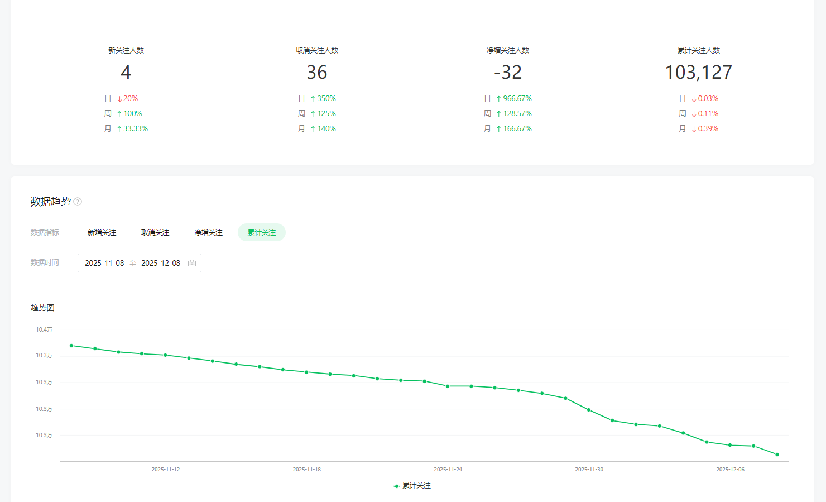
Task: Click the 取消关注人数 value 36
Action: click(x=317, y=73)
